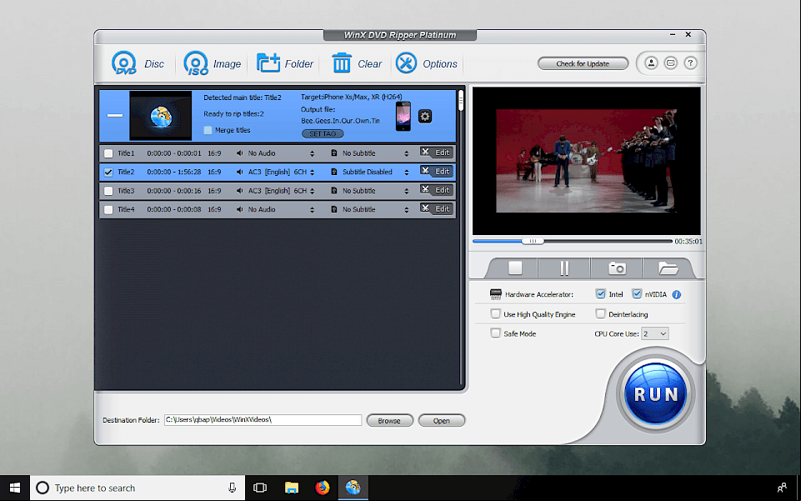Browse for a destination folder
Viewport: 801px width, 501px height.
(x=389, y=420)
